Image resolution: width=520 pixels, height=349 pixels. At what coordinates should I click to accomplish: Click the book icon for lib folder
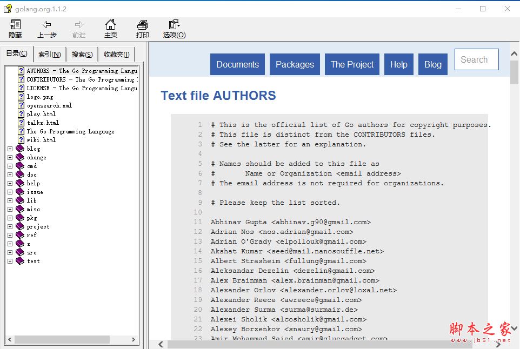[x=20, y=200]
